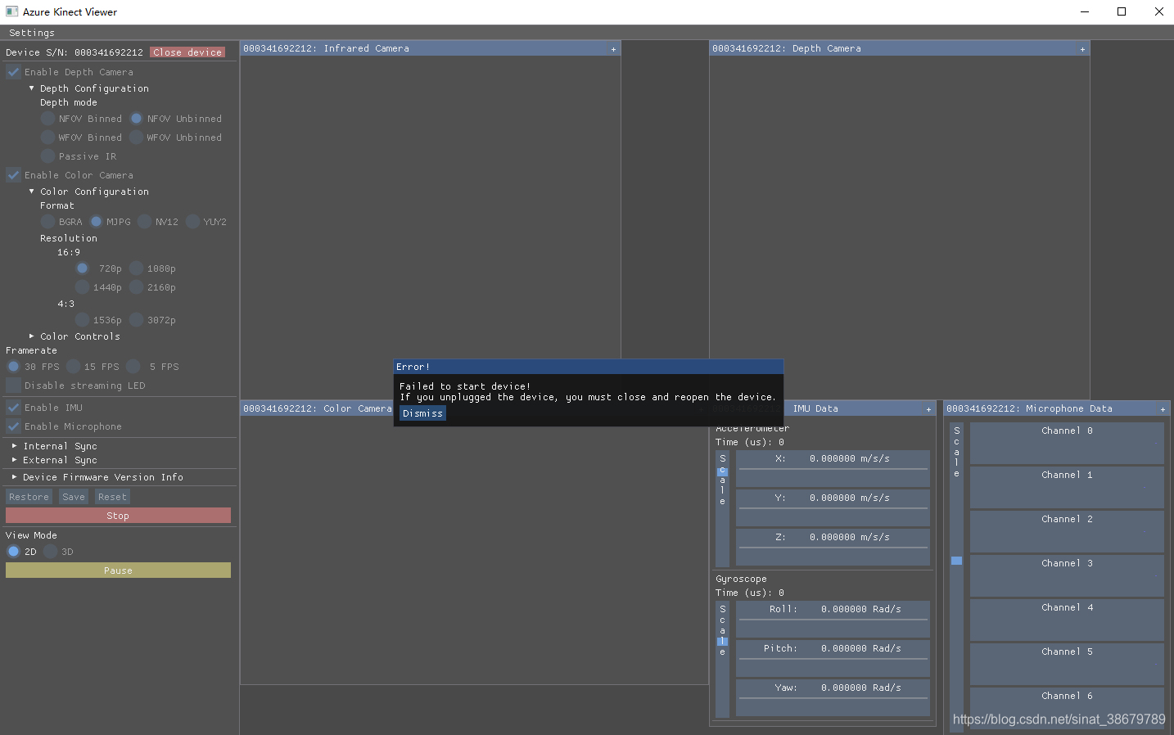Switch view mode to 2D
The image size is (1174, 735).
coord(14,552)
